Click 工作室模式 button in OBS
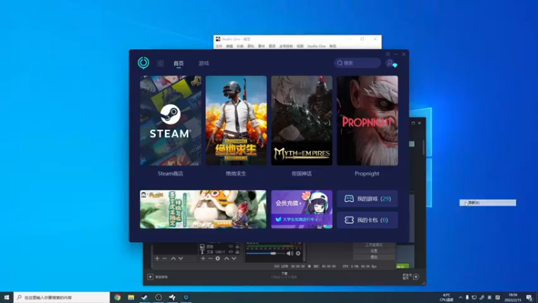The width and height of the screenshot is (538, 303). coord(374,245)
